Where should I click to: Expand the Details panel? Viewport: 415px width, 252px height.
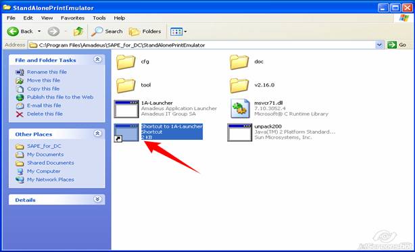point(97,199)
